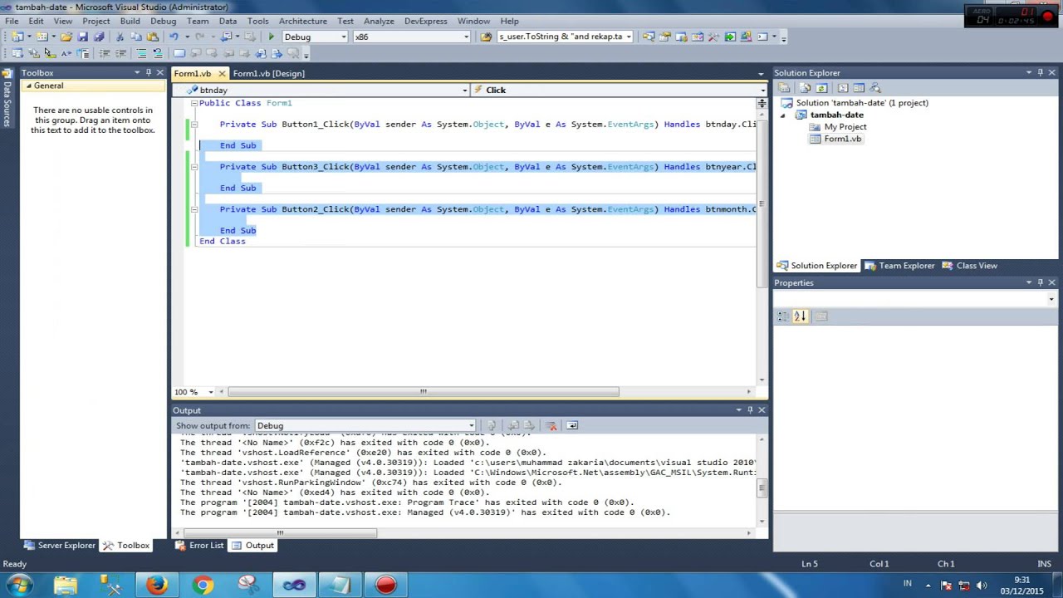Open File Explorer from the taskbar

click(x=66, y=585)
